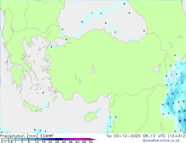The image size is (186, 143).
Task: Choose the 35–40 mm magenta swatch
Action: pyautogui.click(x=72, y=139)
